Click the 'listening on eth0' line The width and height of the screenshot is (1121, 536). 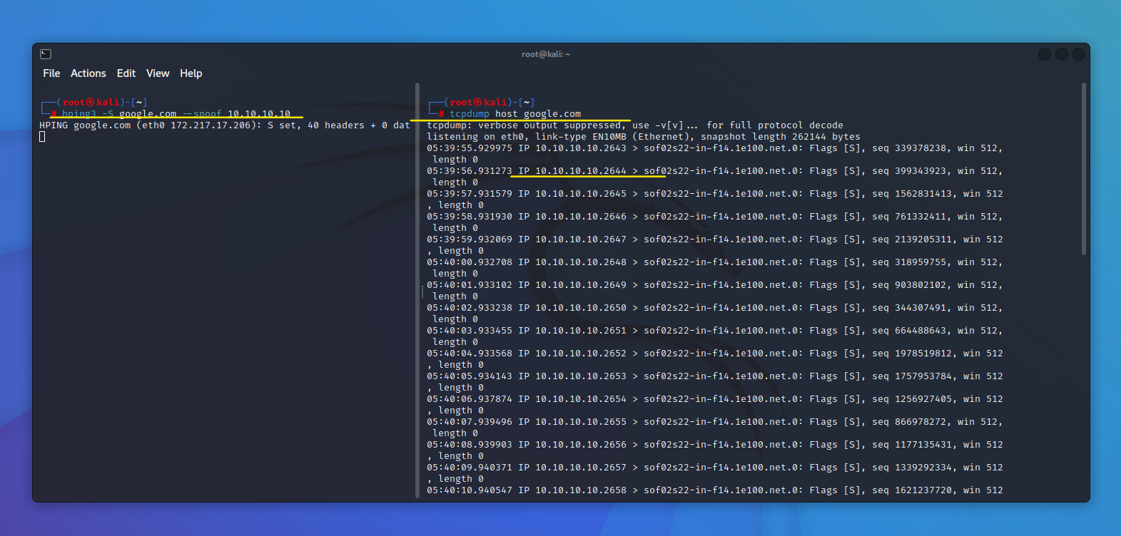tap(644, 137)
